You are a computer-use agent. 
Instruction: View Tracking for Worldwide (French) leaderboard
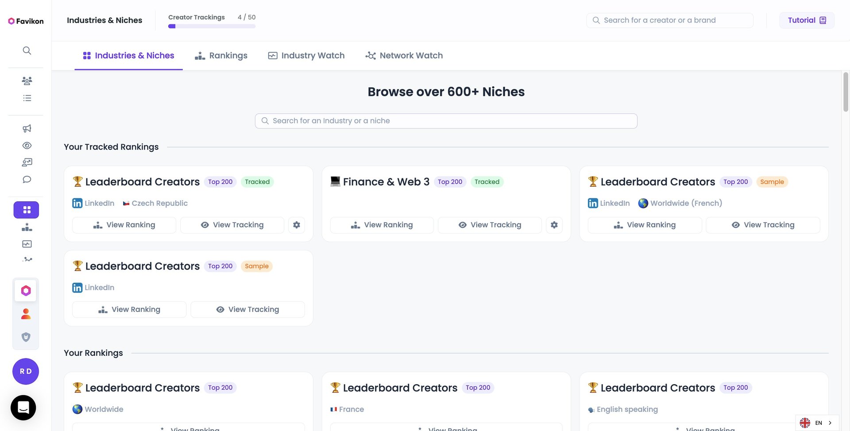[x=763, y=225]
